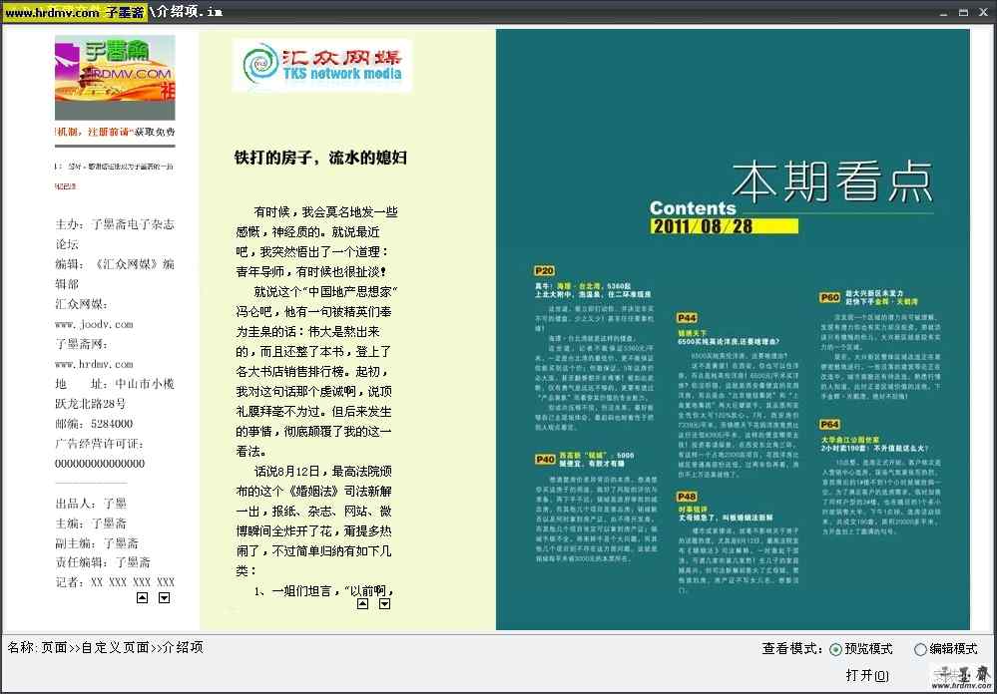Click the 打开(O) button

tap(867, 676)
